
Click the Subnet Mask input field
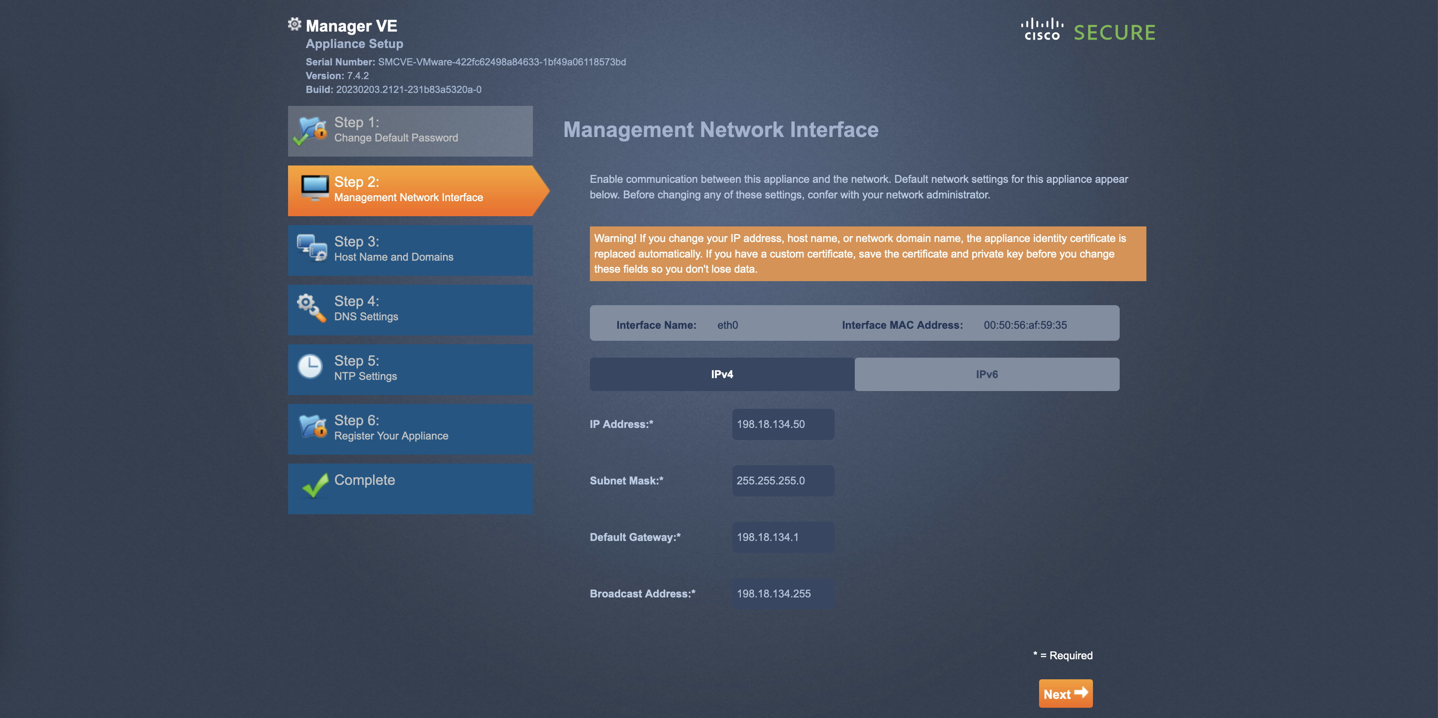(783, 480)
